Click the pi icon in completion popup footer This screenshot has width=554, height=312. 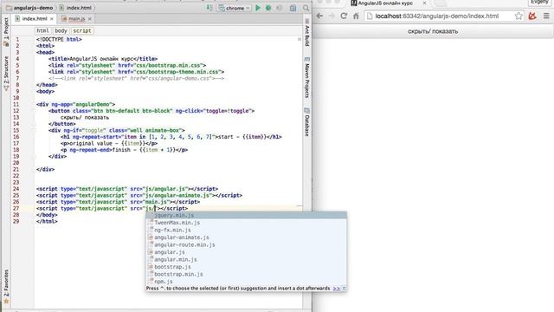(344, 289)
